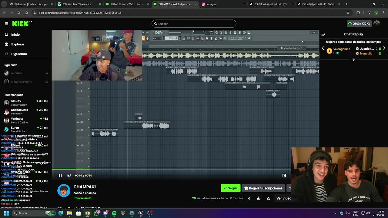Open browser extensions menu
Viewport: 388px width, 218px height.
click(358, 13)
